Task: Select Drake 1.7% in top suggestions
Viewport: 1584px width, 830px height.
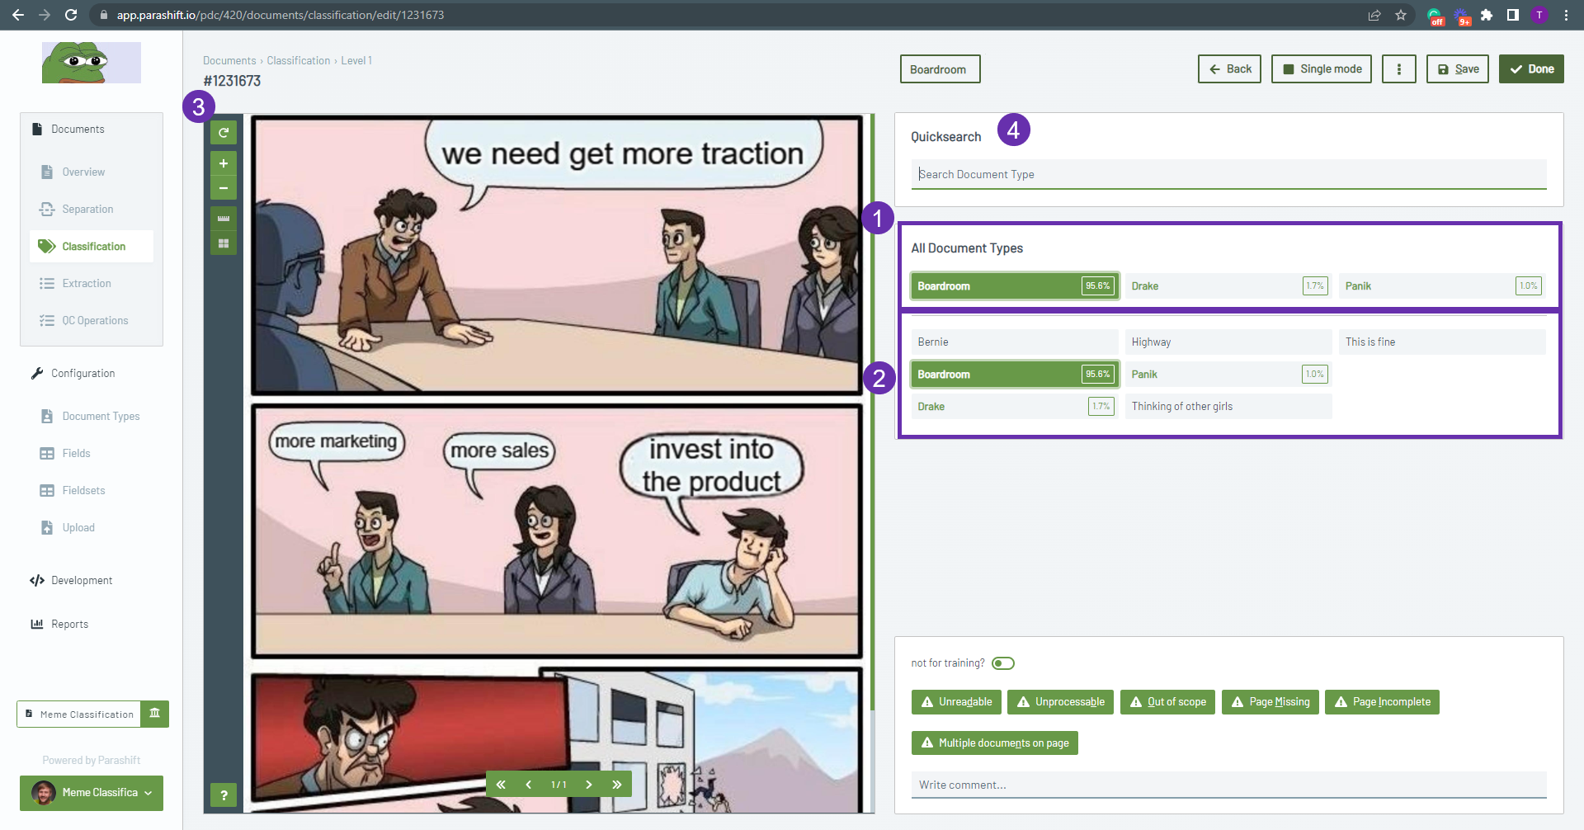Action: click(x=1228, y=286)
